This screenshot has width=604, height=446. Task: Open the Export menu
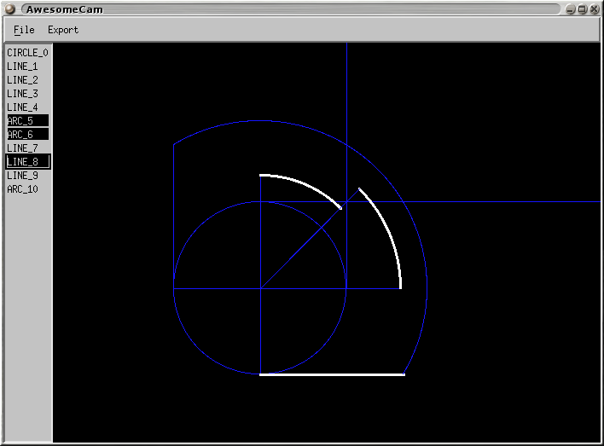pyautogui.click(x=63, y=30)
